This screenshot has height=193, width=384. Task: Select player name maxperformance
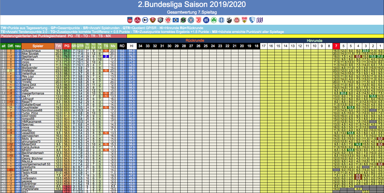[33, 93]
